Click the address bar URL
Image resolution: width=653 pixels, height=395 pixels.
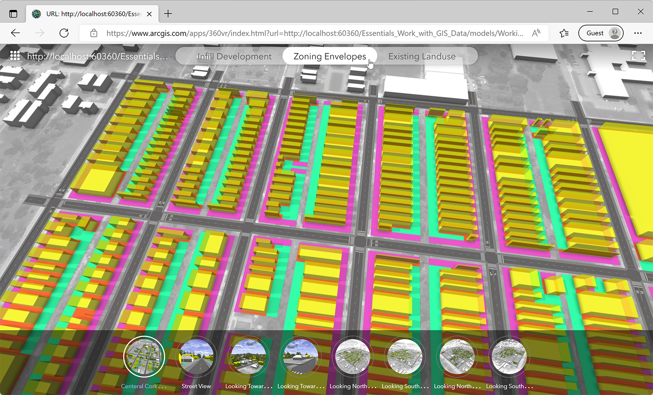(x=286, y=33)
